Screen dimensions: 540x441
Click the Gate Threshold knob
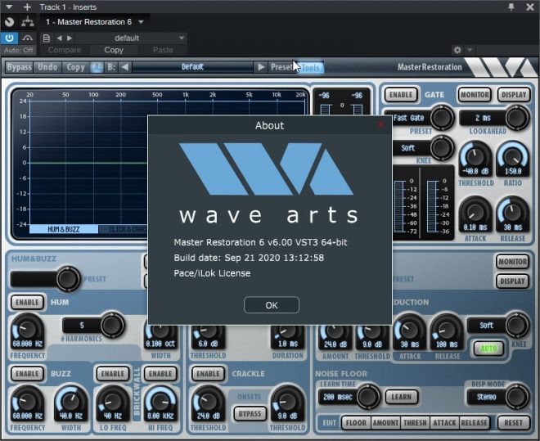[x=475, y=157]
